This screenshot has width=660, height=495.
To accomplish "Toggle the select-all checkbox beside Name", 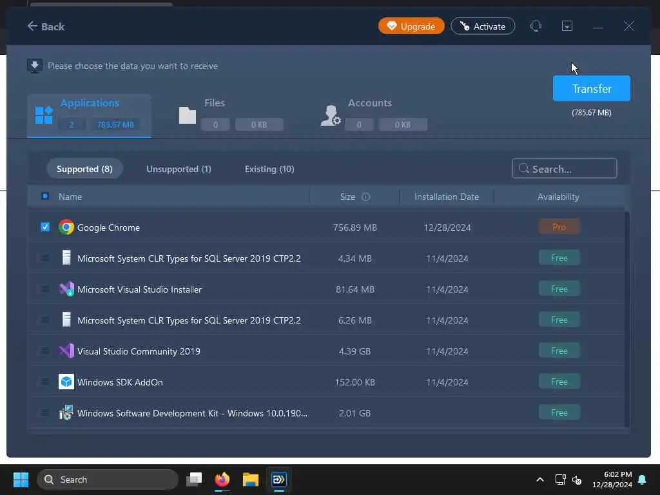I will 45,196.
